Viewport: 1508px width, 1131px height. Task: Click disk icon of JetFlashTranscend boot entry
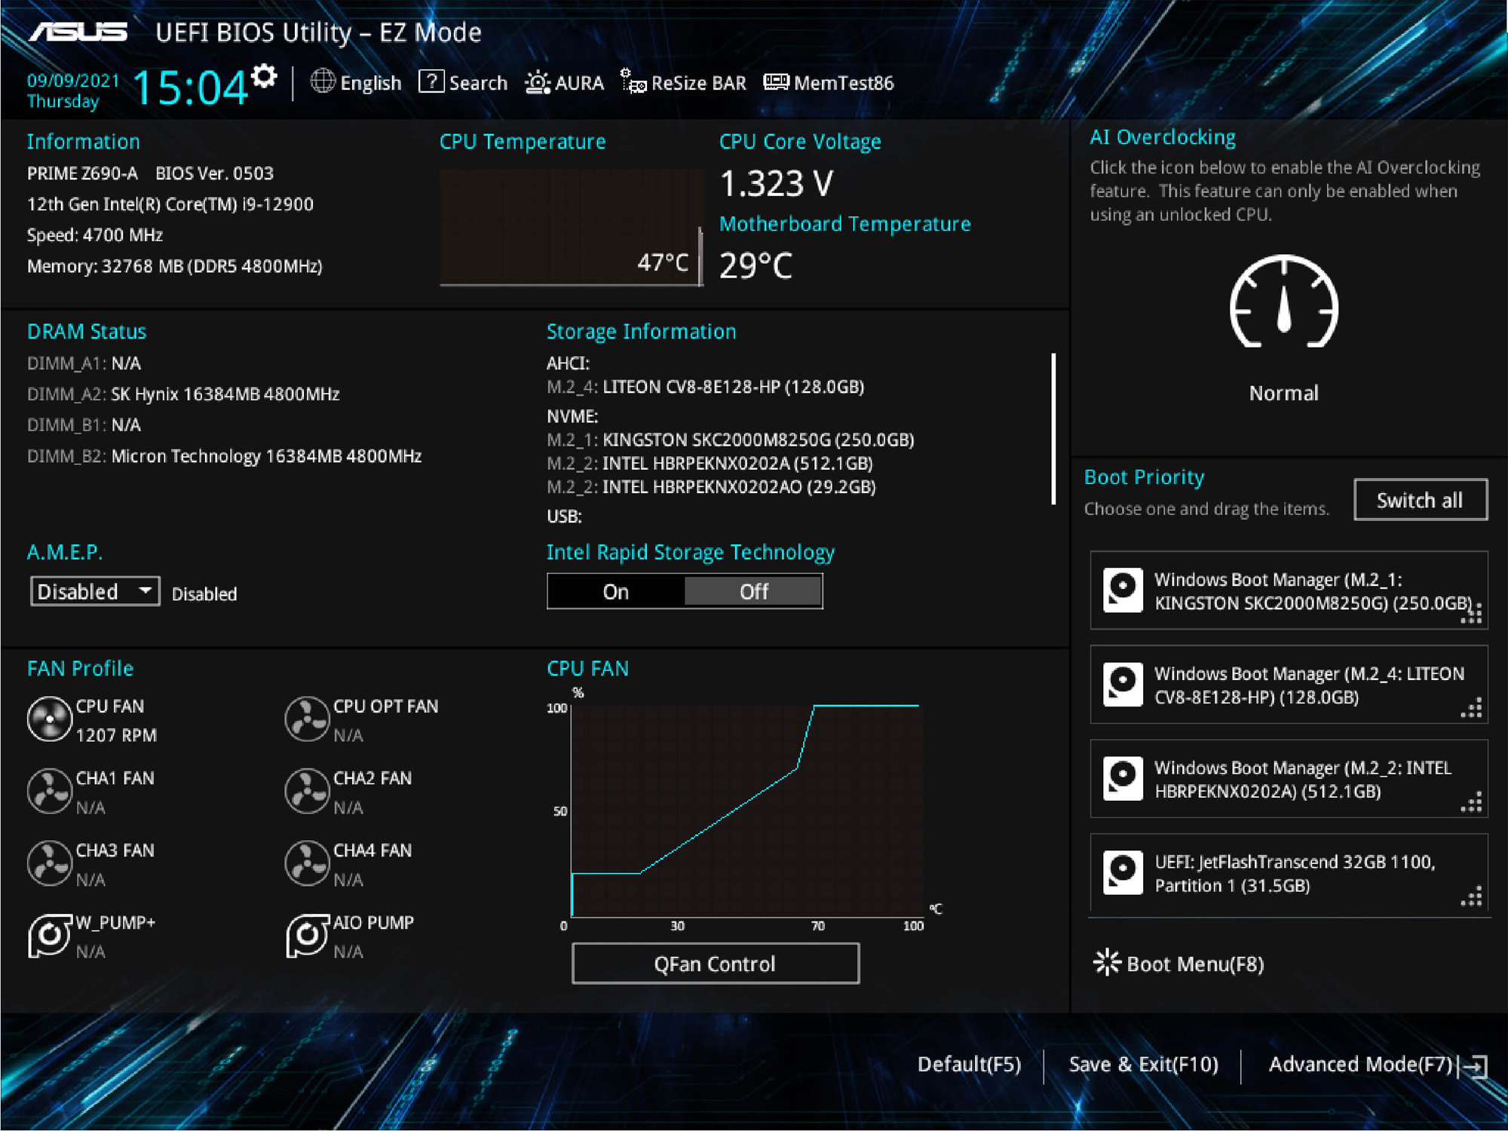pos(1123,873)
